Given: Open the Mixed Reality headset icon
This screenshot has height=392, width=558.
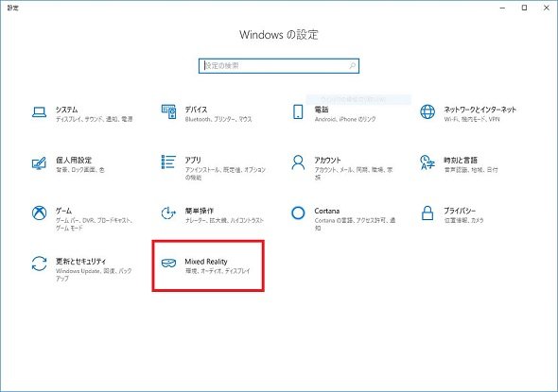Looking at the screenshot, I should click(168, 263).
